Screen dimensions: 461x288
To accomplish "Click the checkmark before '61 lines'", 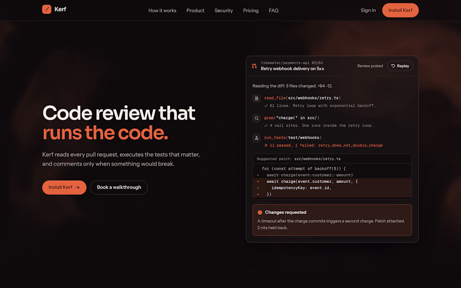I will [x=266, y=105].
